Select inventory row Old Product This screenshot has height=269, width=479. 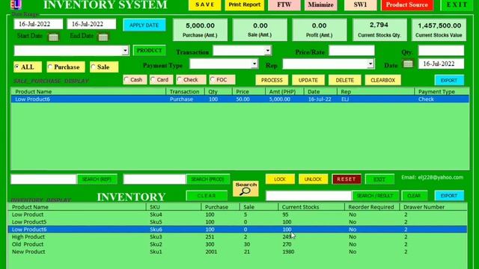tap(237, 244)
